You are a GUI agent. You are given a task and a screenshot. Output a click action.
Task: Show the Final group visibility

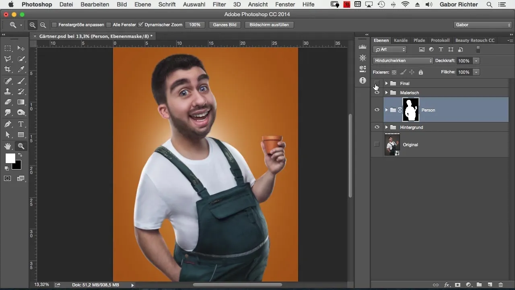point(377,83)
